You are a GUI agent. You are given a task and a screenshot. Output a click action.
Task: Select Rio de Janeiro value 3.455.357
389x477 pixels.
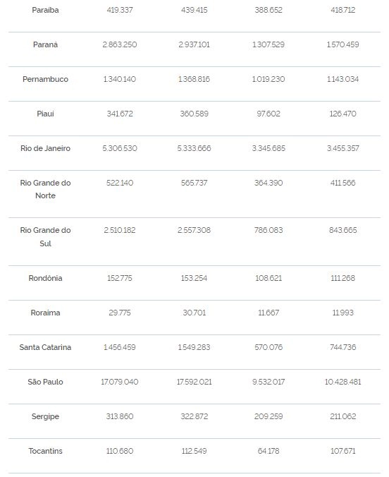pos(342,148)
